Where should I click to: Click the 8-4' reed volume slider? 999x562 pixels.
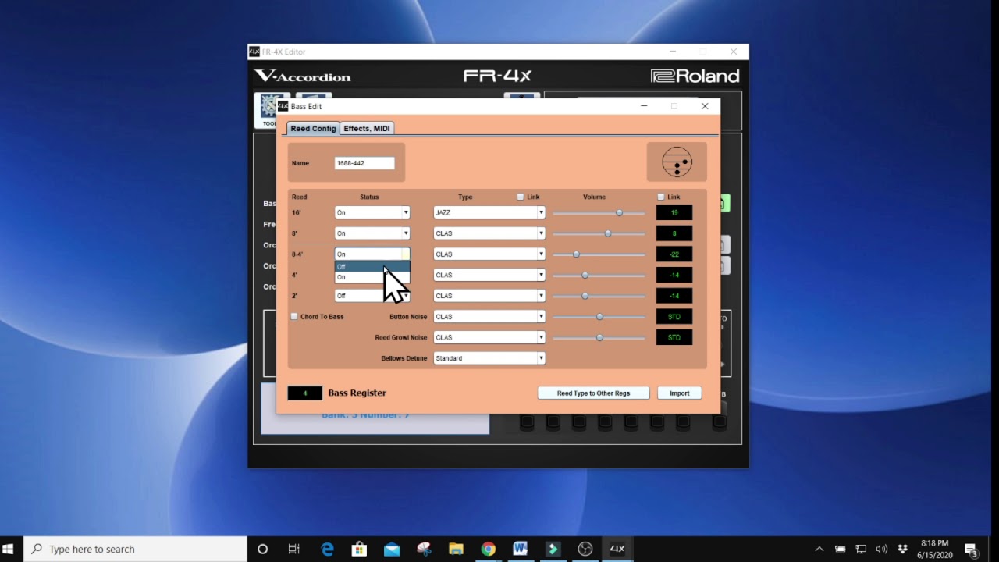coord(599,254)
